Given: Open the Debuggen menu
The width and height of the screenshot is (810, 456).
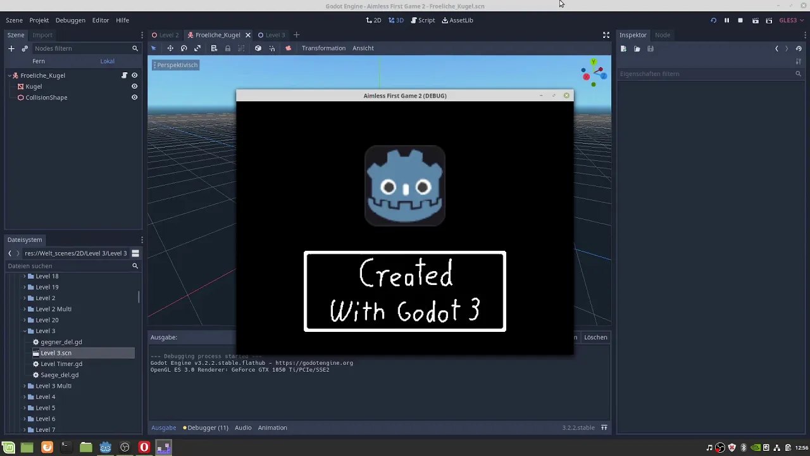Looking at the screenshot, I should (70, 20).
